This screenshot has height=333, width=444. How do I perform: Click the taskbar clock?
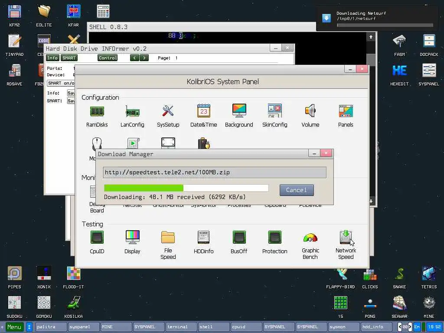434,327
